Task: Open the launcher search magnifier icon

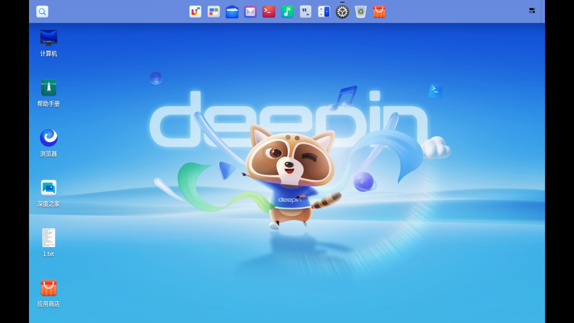Action: click(42, 11)
